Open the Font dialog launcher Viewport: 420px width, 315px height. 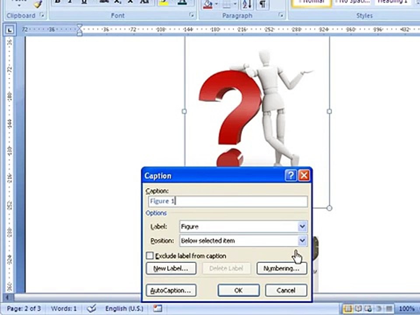191,15
